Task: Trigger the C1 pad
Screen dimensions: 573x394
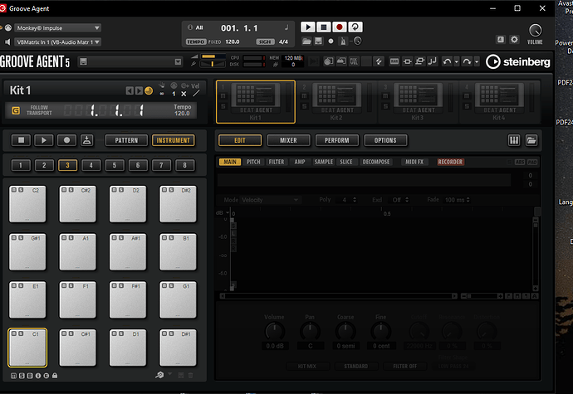Action: [x=27, y=348]
